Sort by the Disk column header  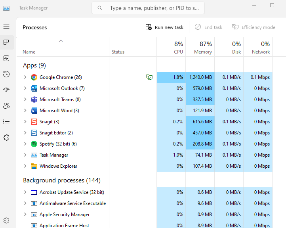point(229,47)
